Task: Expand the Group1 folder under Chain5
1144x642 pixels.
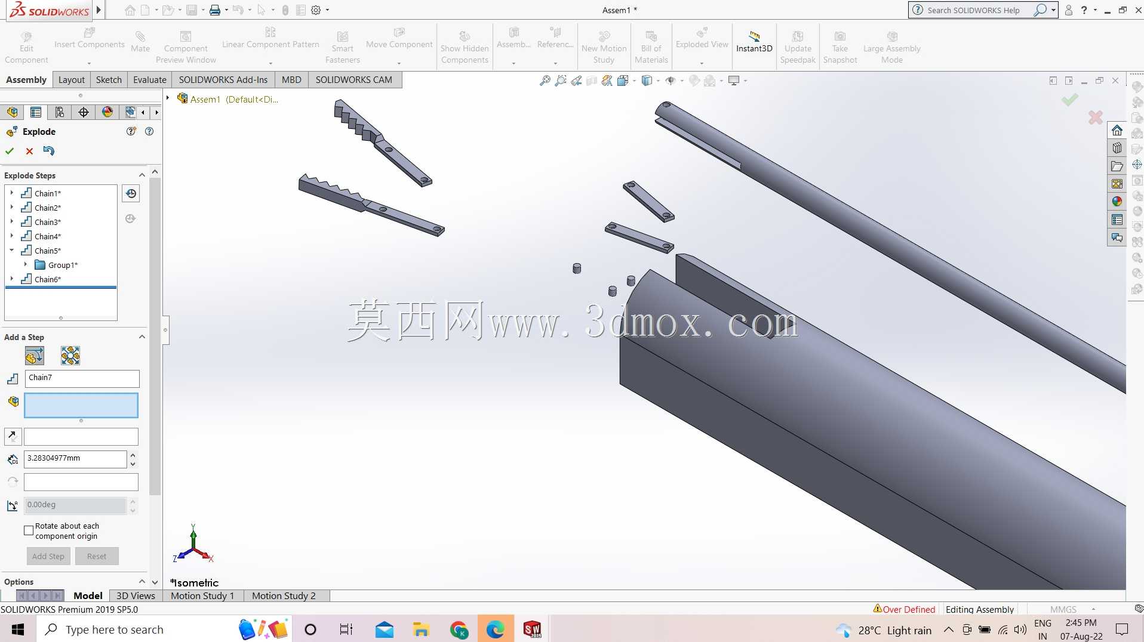Action: (25, 264)
